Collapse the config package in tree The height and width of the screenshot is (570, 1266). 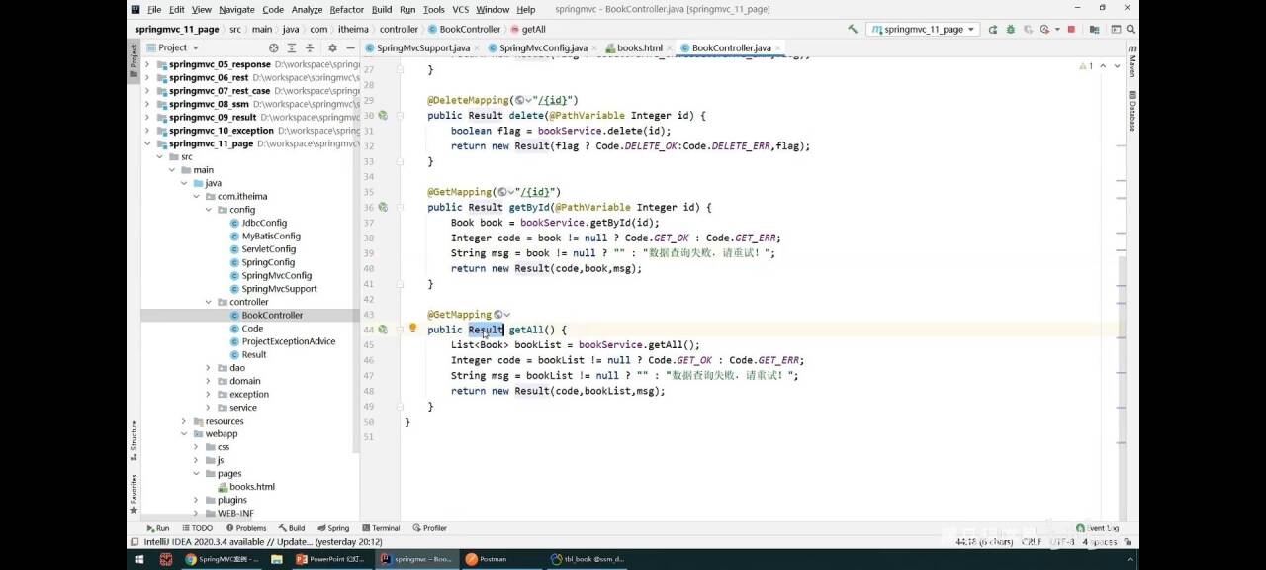208,210
